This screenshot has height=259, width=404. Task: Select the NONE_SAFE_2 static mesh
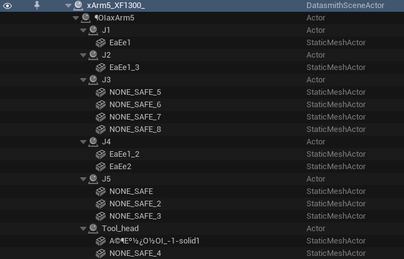135,204
